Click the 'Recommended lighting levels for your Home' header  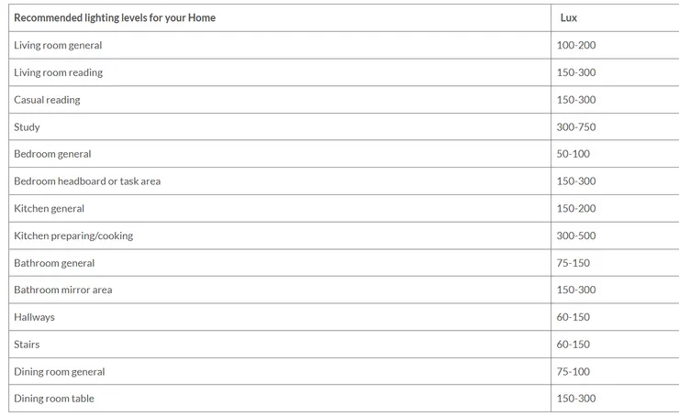pos(115,17)
